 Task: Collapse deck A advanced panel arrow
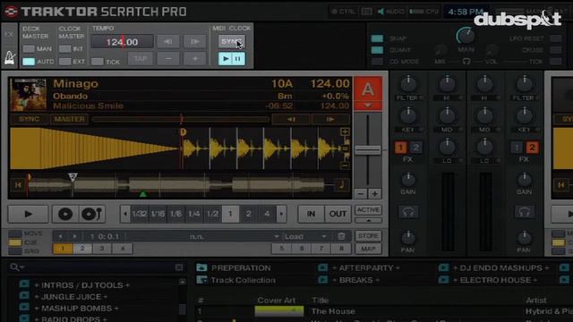[368, 220]
